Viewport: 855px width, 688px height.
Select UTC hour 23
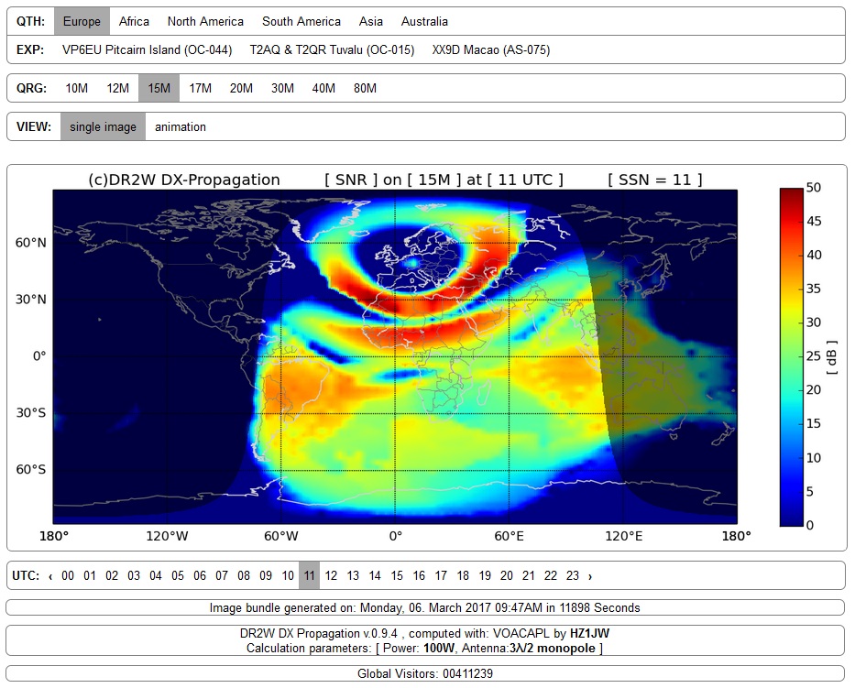coord(573,575)
